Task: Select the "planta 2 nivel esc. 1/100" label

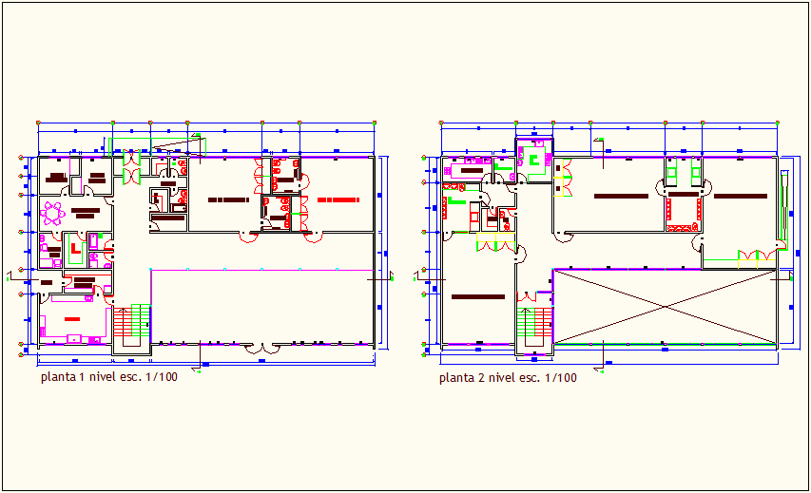Action: (508, 378)
